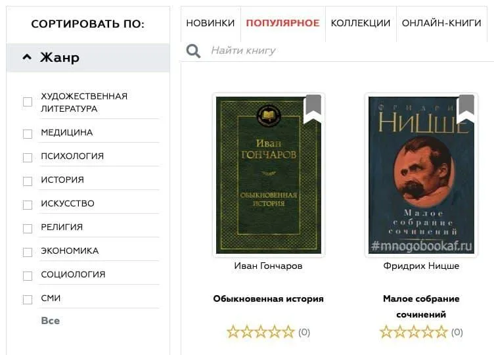Image resolution: width=494 pixels, height=355 pixels.
Task: Rate Обыкновенная история one star
Action: [x=233, y=332]
